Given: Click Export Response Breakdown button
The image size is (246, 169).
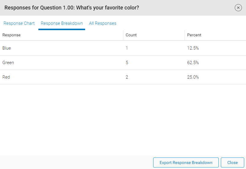Looking at the screenshot, I should (x=186, y=162).
